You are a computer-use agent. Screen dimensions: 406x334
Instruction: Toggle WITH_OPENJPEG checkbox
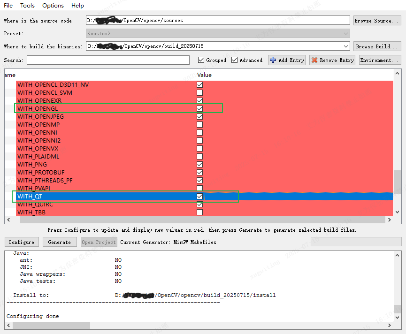pyautogui.click(x=199, y=116)
